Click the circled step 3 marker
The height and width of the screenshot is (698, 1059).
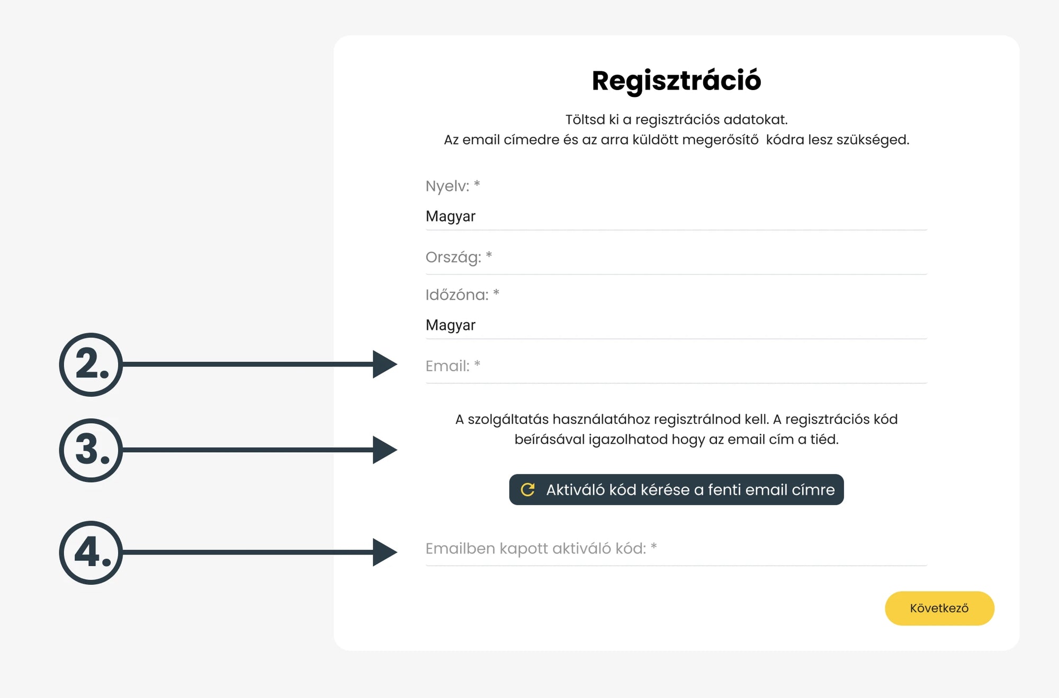(91, 450)
